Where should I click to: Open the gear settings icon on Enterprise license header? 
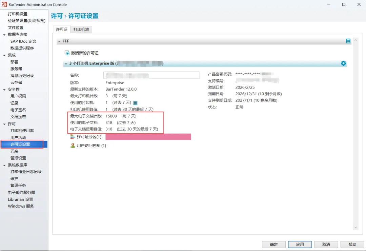[343, 63]
